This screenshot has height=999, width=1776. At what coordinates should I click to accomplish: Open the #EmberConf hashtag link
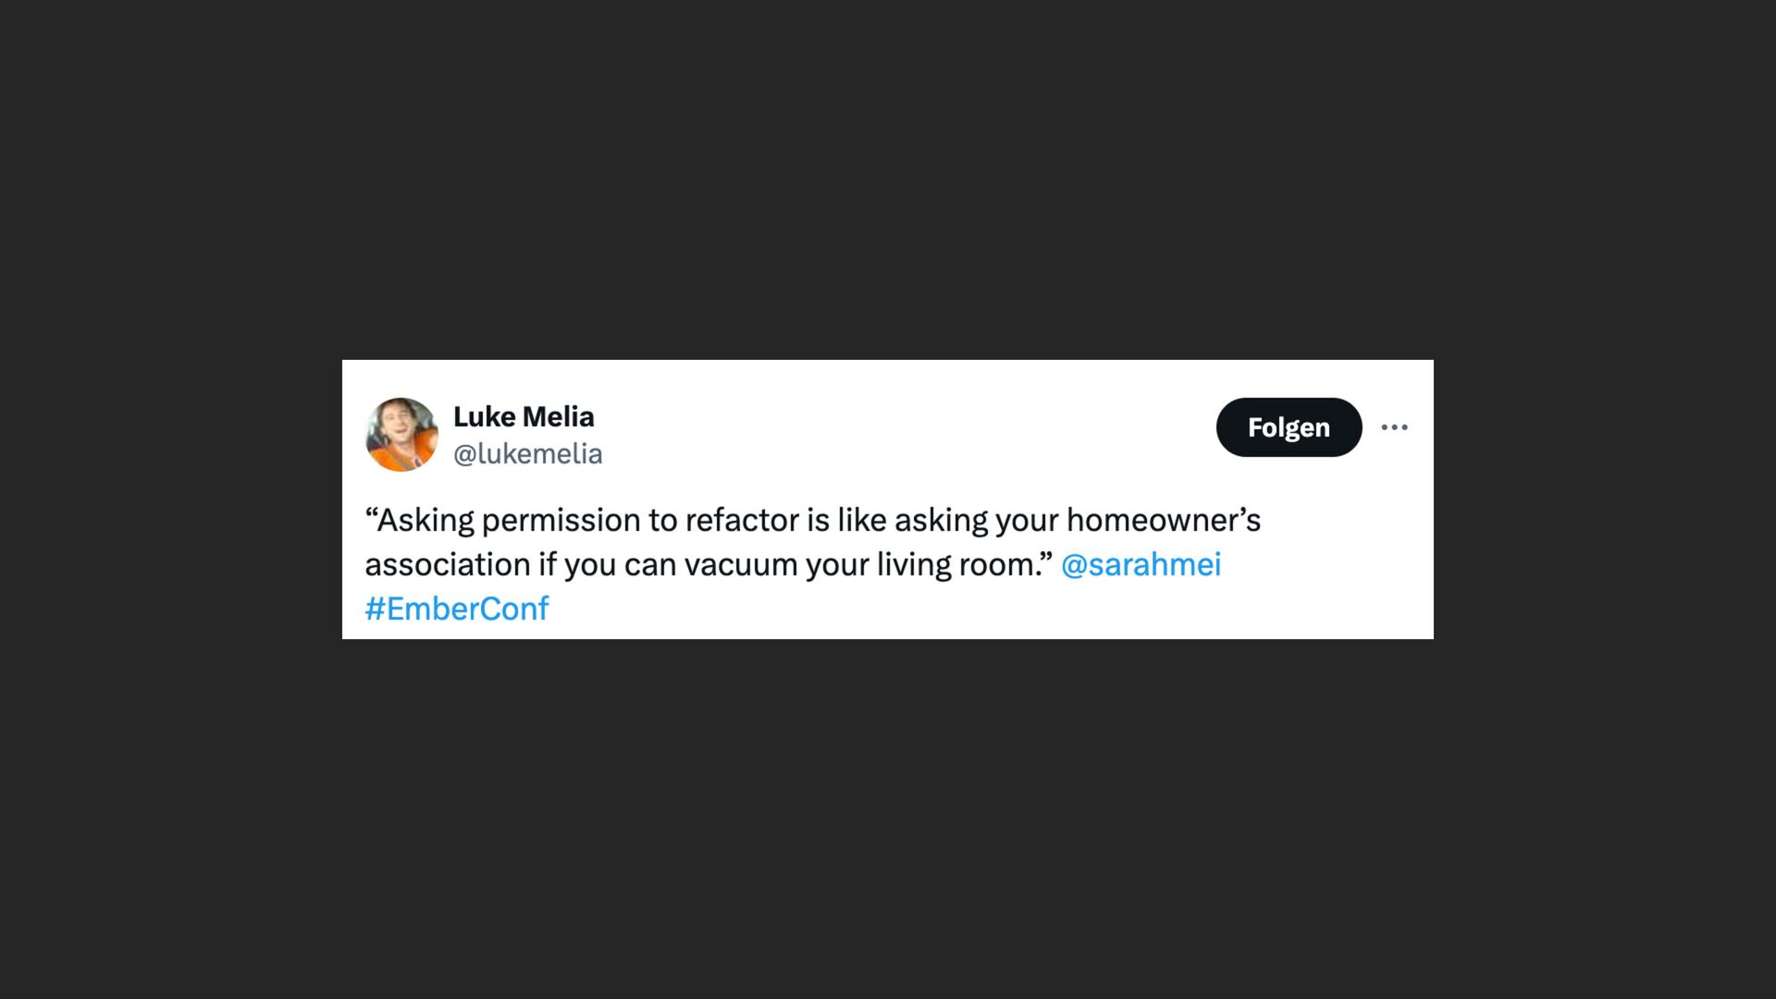tap(457, 609)
